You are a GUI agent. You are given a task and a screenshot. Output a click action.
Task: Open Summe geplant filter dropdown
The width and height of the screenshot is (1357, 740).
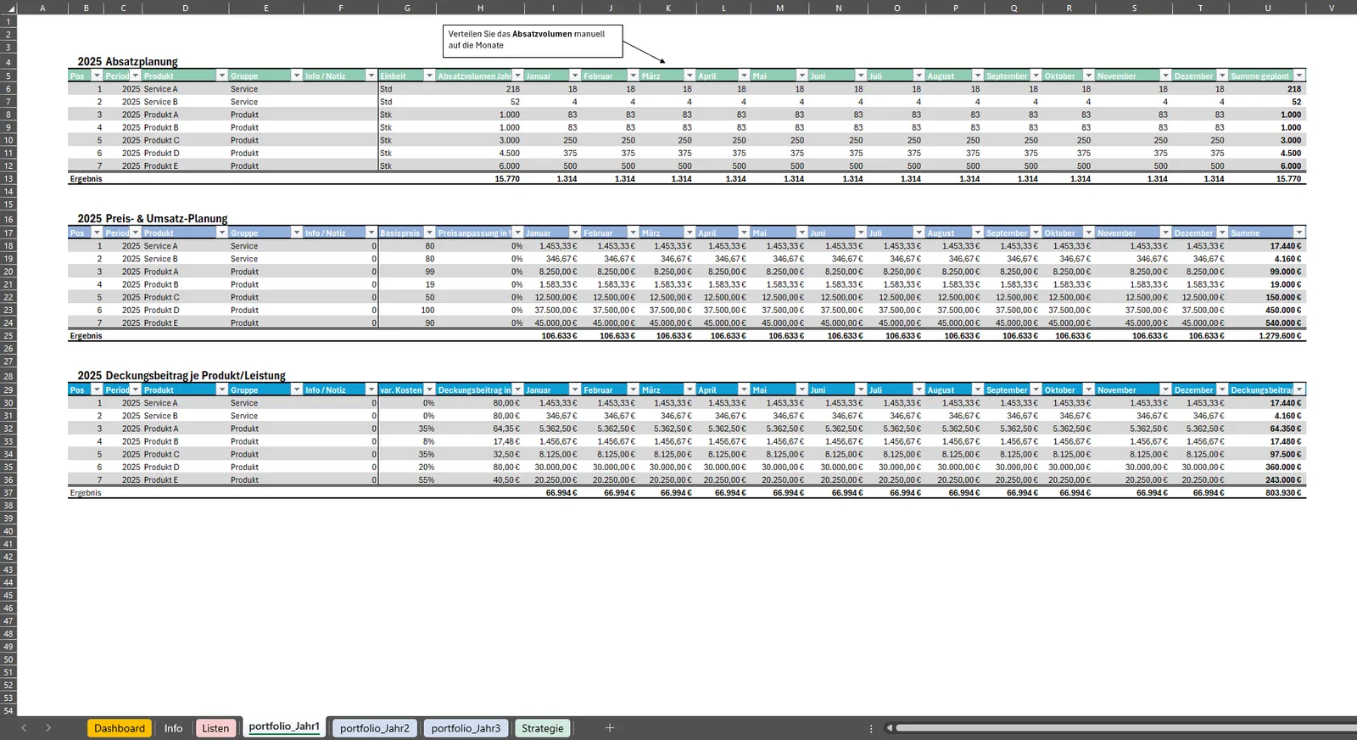[1298, 76]
